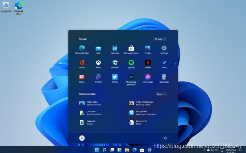
Task: Open the notification center icon
Action: (241, 150)
